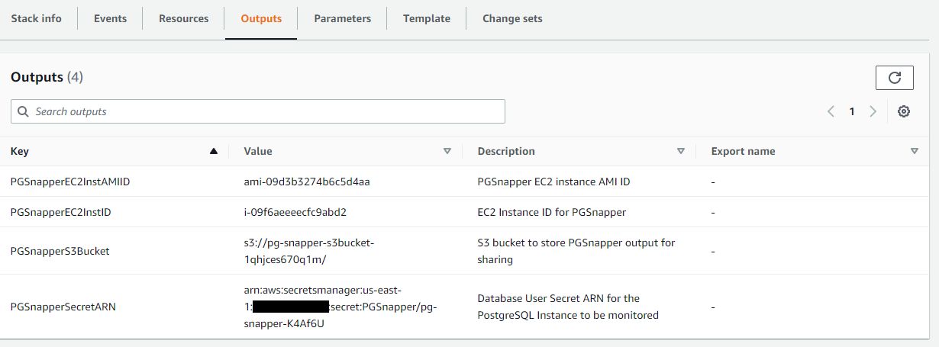The height and width of the screenshot is (347, 939).
Task: Sort by Key column ascending arrow
Action: 214,151
